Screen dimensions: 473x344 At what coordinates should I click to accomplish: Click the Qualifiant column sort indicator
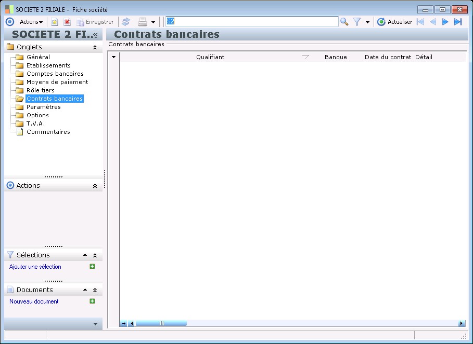point(305,57)
